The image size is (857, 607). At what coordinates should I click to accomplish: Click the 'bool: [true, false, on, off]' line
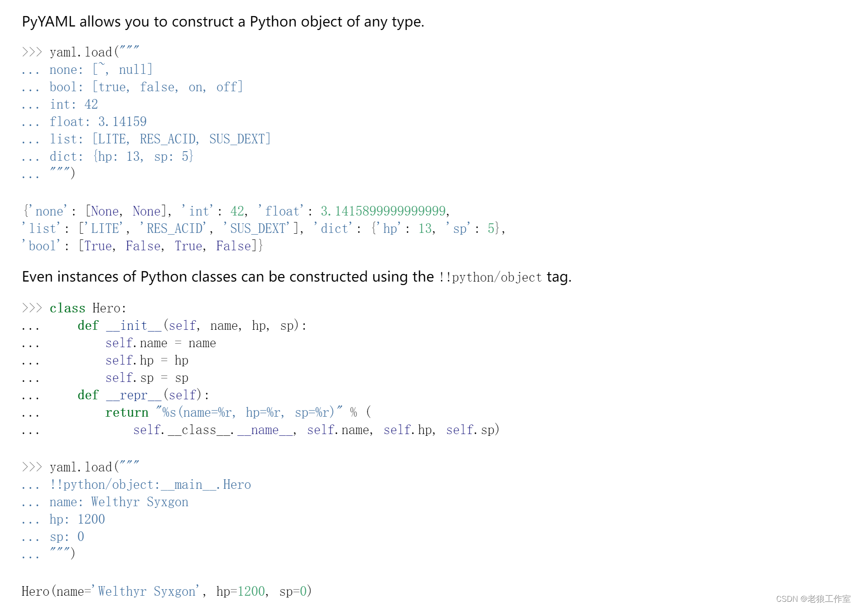pyautogui.click(x=146, y=87)
